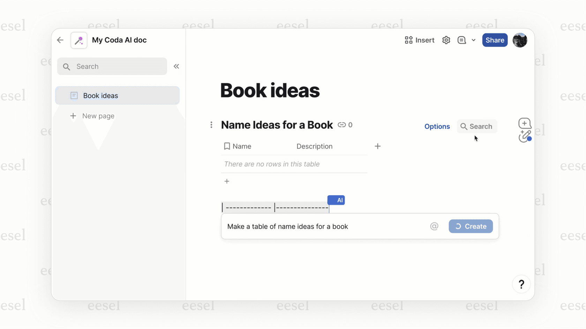The width and height of the screenshot is (586, 329).
Task: Open help with the question mark button
Action: point(521,284)
